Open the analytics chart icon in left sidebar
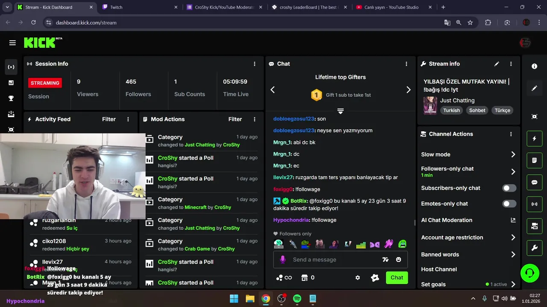 [11, 83]
